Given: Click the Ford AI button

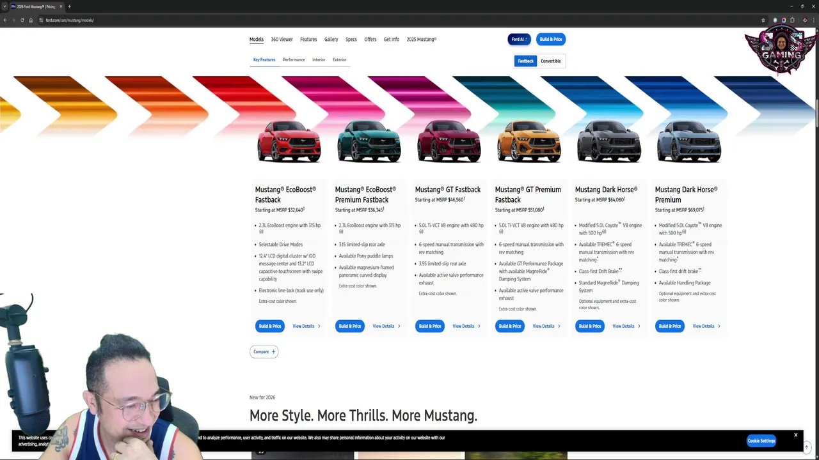Looking at the screenshot, I should point(519,39).
